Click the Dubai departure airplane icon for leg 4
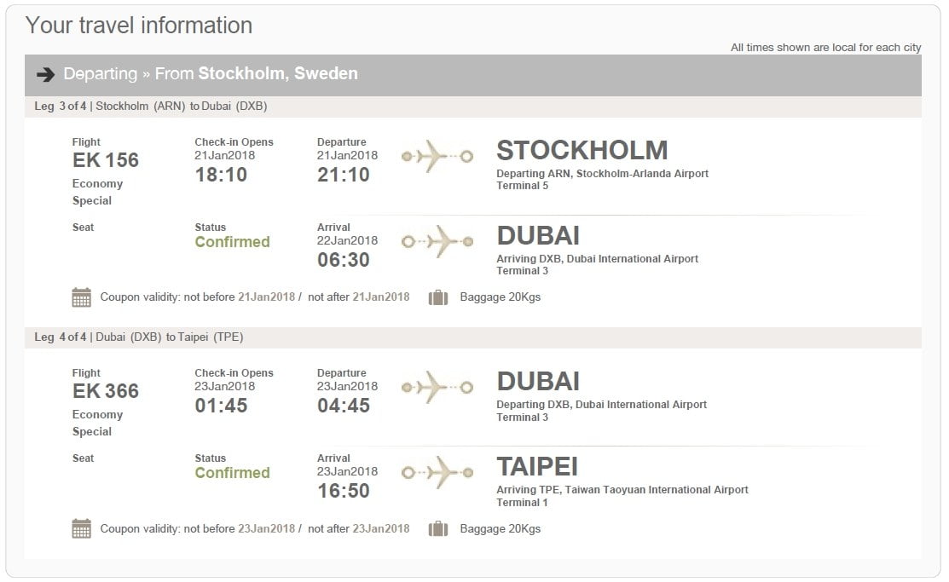949x582 pixels. (437, 387)
